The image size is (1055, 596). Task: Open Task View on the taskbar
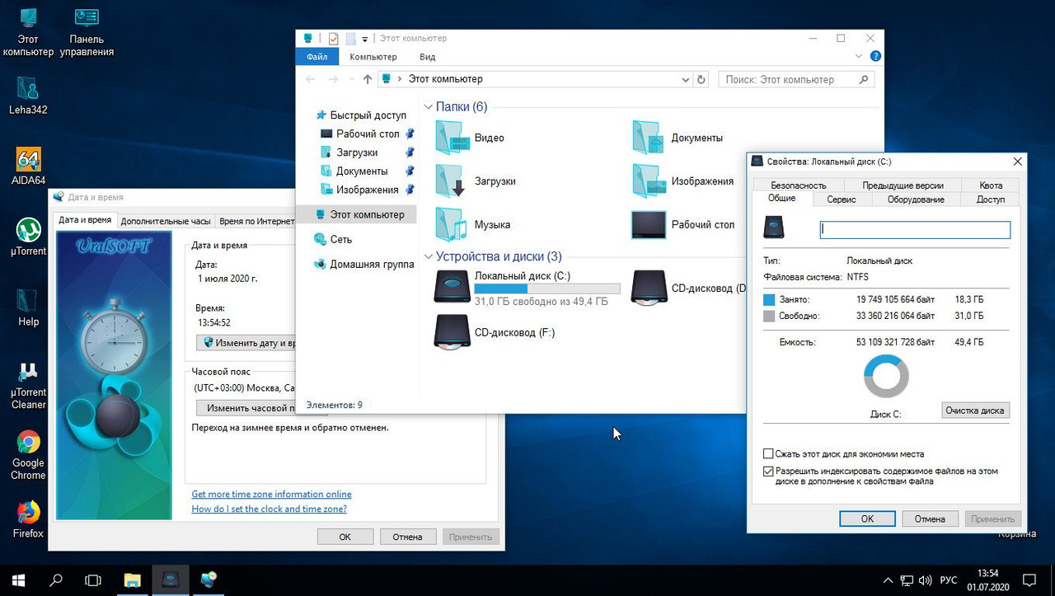[93, 580]
